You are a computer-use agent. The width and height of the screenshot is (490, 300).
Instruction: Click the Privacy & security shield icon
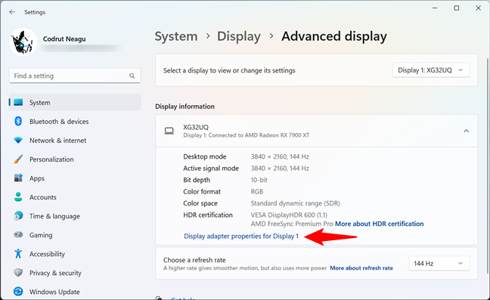(x=18, y=273)
